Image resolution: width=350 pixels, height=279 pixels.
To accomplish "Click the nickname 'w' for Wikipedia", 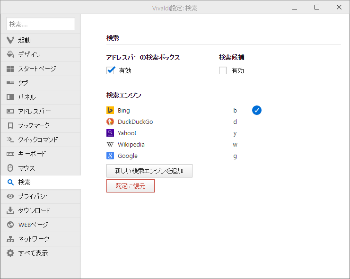I will coord(235,145).
